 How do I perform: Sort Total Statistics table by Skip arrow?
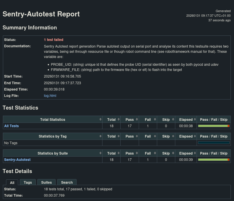pyautogui.click(x=173, y=119)
